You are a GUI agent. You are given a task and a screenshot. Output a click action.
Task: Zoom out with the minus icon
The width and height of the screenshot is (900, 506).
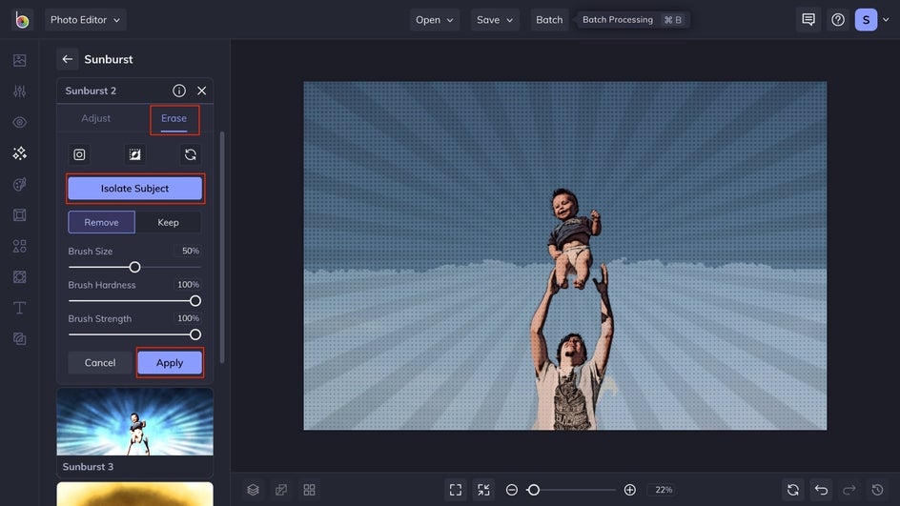[511, 490]
